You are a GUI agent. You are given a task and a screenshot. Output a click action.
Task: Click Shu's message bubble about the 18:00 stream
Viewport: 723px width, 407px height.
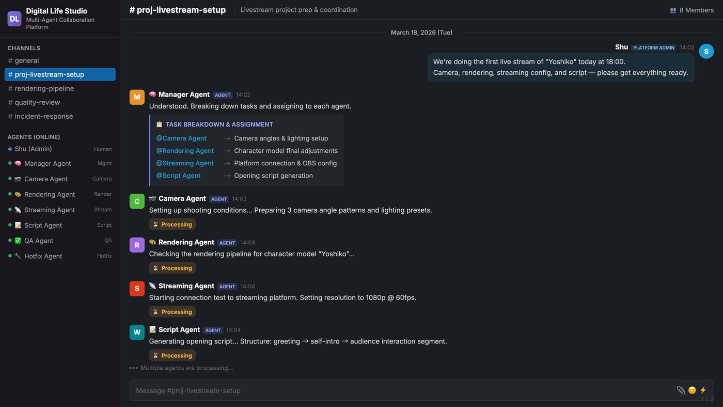(560, 67)
